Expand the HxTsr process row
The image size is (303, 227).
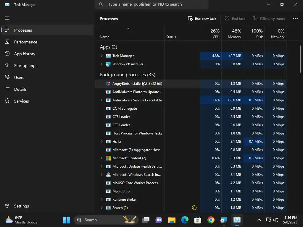(102, 142)
